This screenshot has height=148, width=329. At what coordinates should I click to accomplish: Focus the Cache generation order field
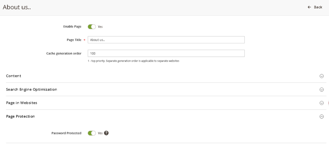pyautogui.click(x=166, y=53)
